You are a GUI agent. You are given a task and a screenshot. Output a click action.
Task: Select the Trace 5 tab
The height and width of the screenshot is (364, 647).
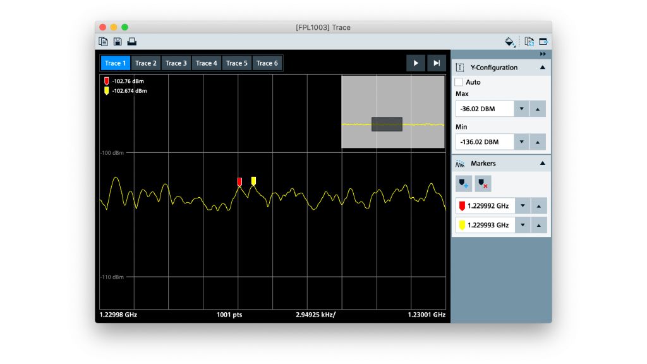(237, 63)
